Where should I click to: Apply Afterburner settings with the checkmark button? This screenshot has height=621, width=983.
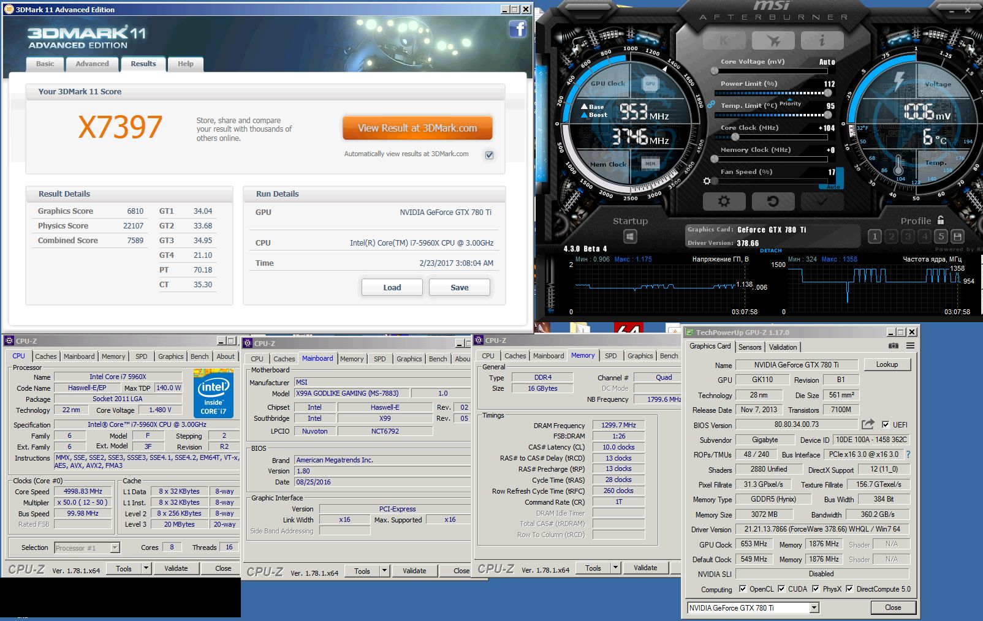(x=822, y=201)
